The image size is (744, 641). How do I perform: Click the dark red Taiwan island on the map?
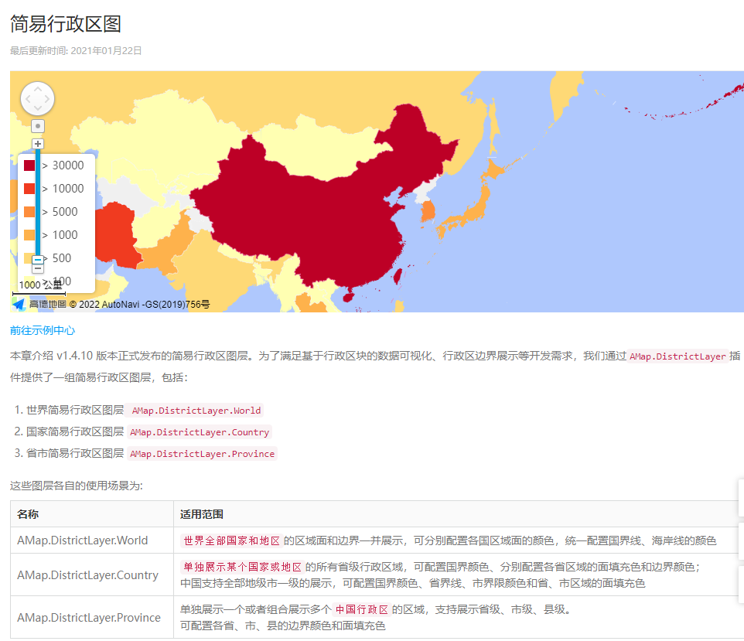pos(398,276)
